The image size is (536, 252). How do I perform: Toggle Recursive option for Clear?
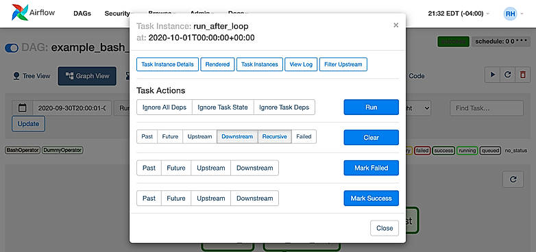(274, 136)
